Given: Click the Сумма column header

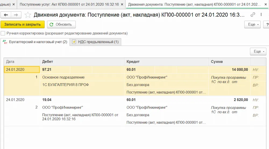Looking at the screenshot, I should click(229, 62).
